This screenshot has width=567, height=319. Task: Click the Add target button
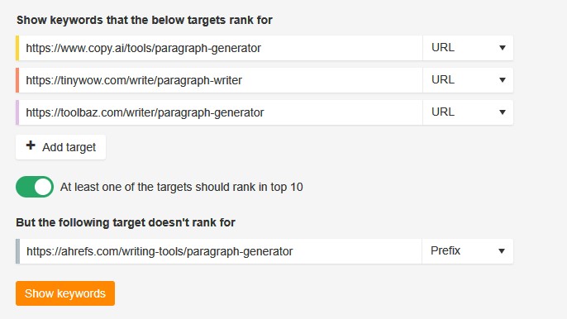(x=61, y=147)
